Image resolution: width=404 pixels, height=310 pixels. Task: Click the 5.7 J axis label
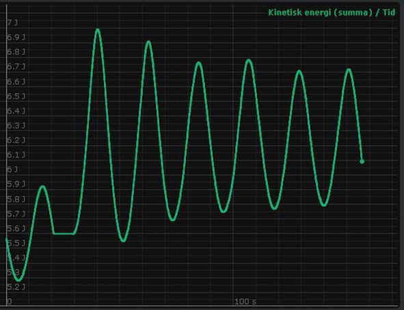pos(16,214)
